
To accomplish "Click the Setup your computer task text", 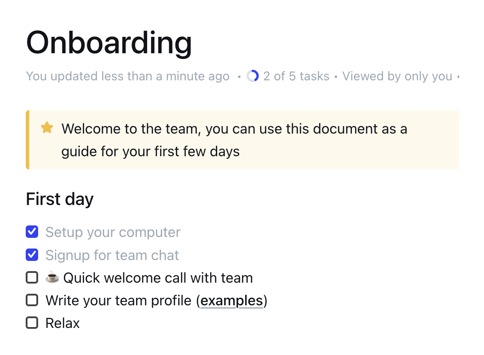I will [113, 233].
